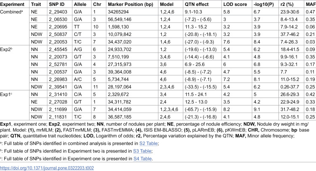The width and height of the screenshot is (316, 171).
Task: Click SNP ID cell 2_11699
Action: click(x=58, y=109)
